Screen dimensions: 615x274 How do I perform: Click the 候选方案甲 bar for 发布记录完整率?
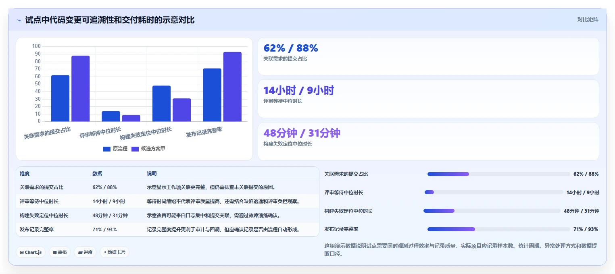232,87
